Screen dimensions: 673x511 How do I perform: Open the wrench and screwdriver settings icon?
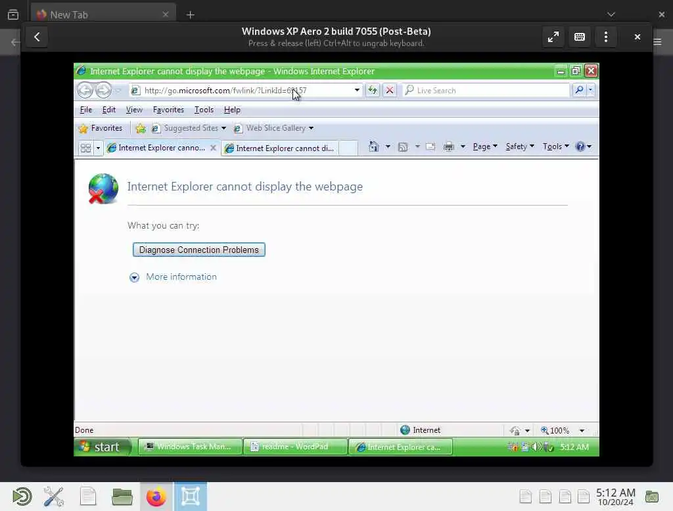click(x=54, y=497)
